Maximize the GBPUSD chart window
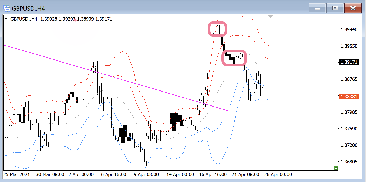The width and height of the screenshot is (366, 182). click(335, 8)
